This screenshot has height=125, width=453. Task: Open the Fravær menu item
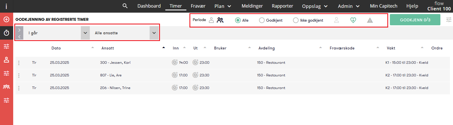coord(198,6)
